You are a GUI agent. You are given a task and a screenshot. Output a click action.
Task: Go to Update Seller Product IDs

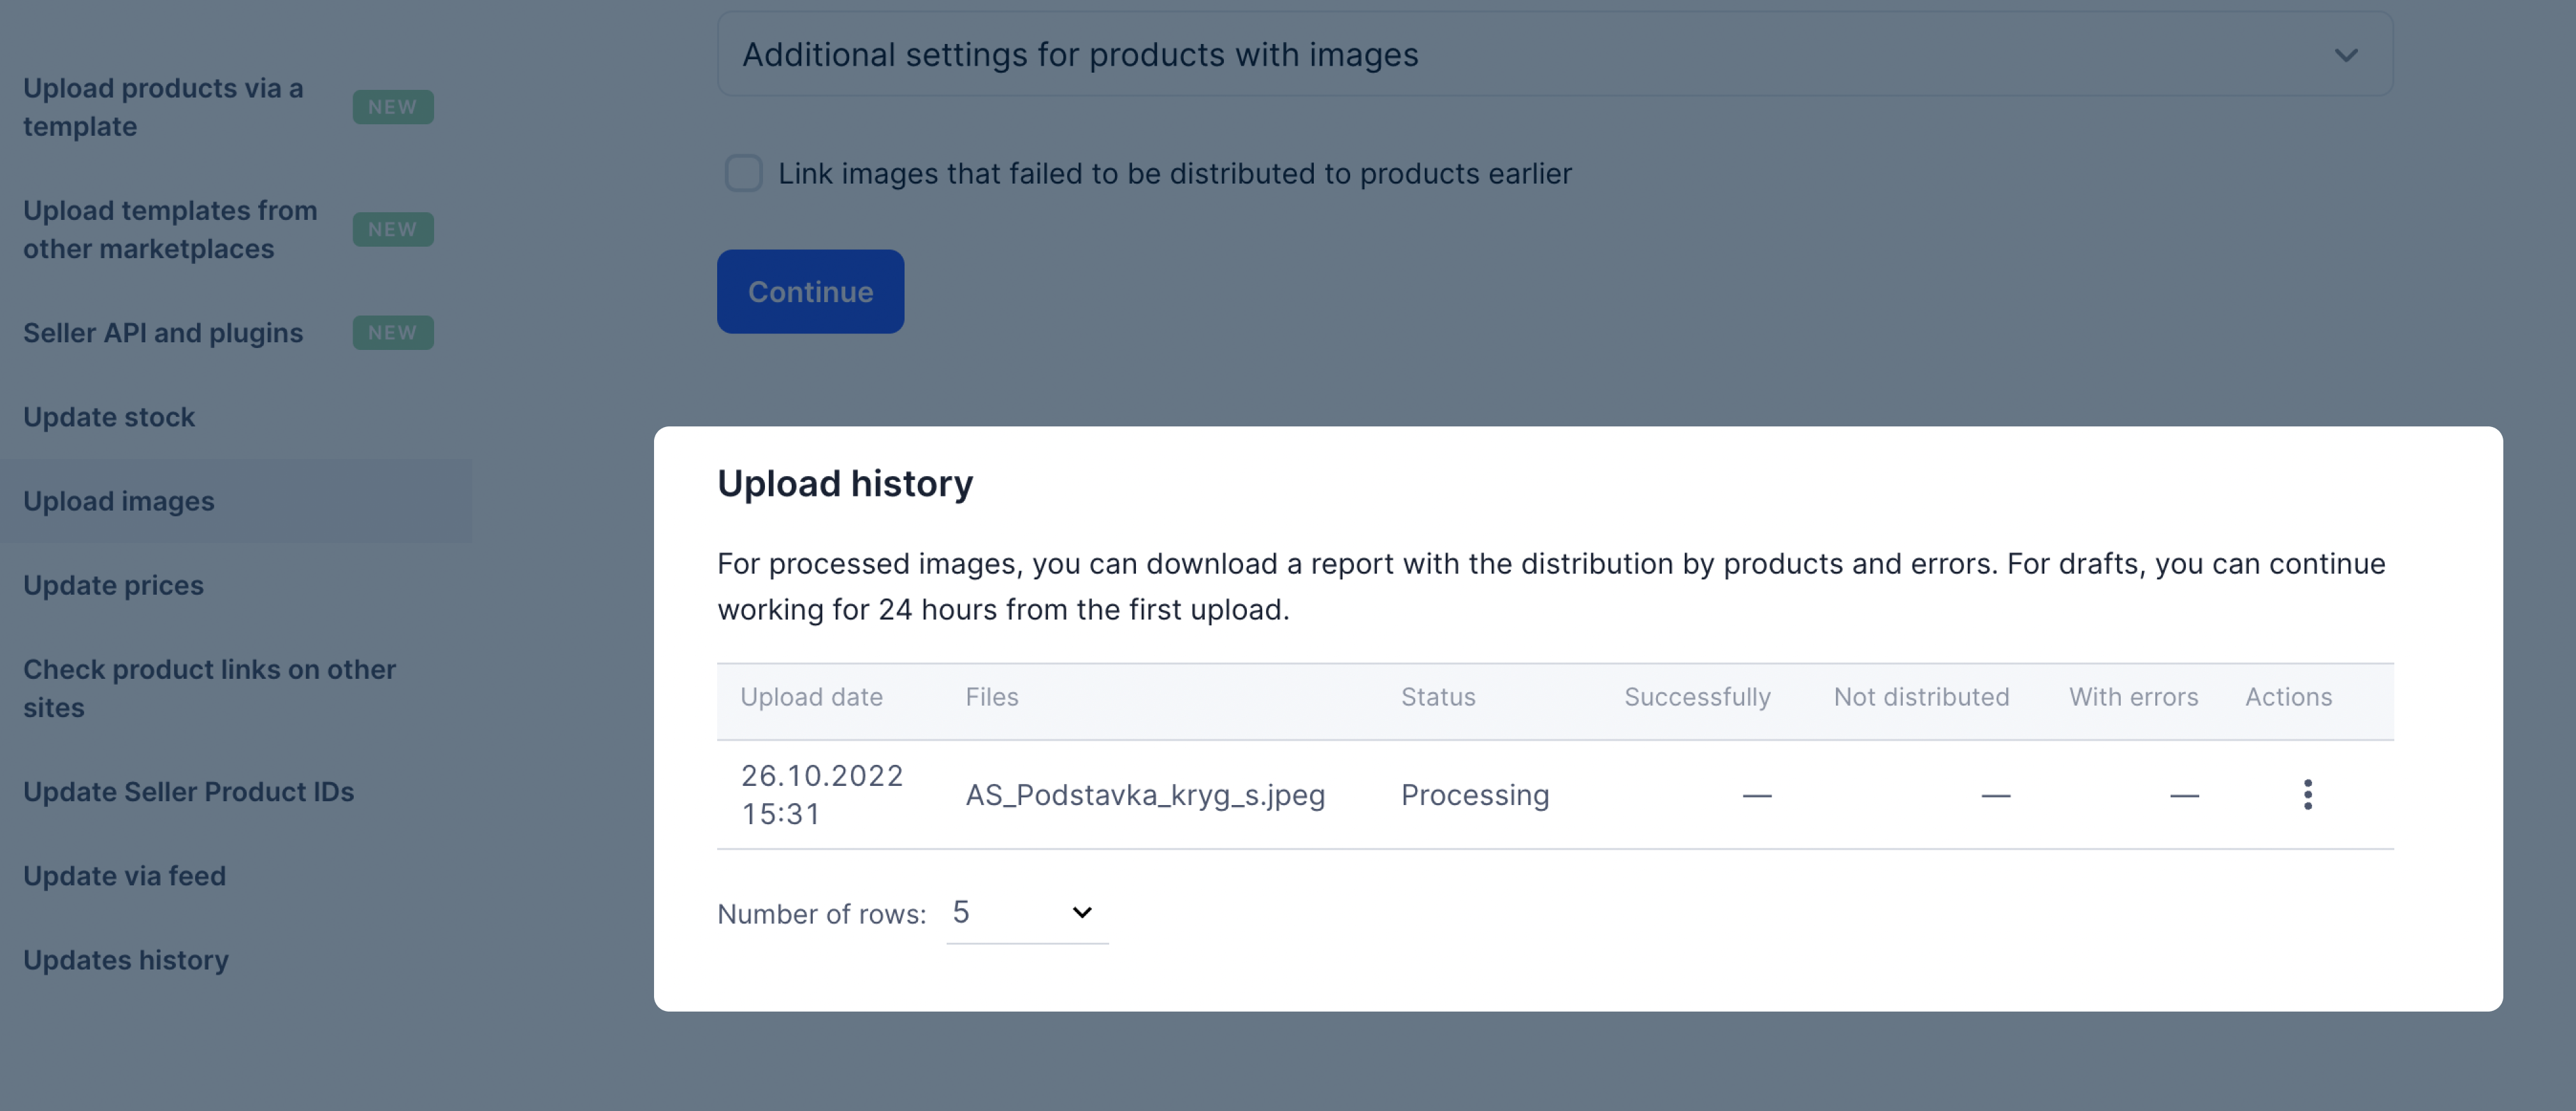[x=188, y=791]
